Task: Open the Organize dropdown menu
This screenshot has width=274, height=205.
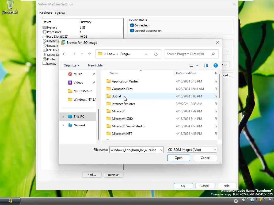Action: pyautogui.click(x=72, y=65)
